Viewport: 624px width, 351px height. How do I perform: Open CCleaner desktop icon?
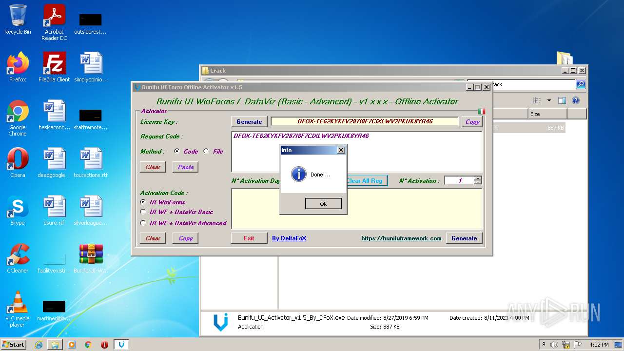coord(18,258)
